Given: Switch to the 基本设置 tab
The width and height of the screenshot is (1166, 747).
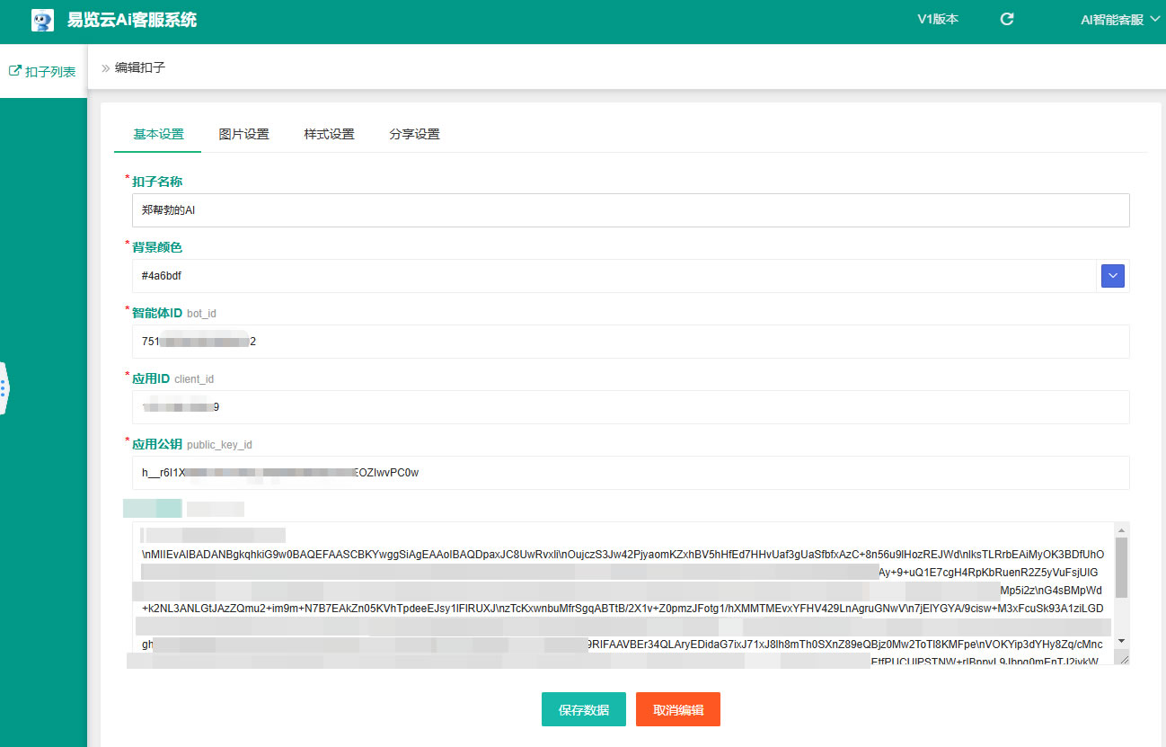Looking at the screenshot, I should (159, 134).
